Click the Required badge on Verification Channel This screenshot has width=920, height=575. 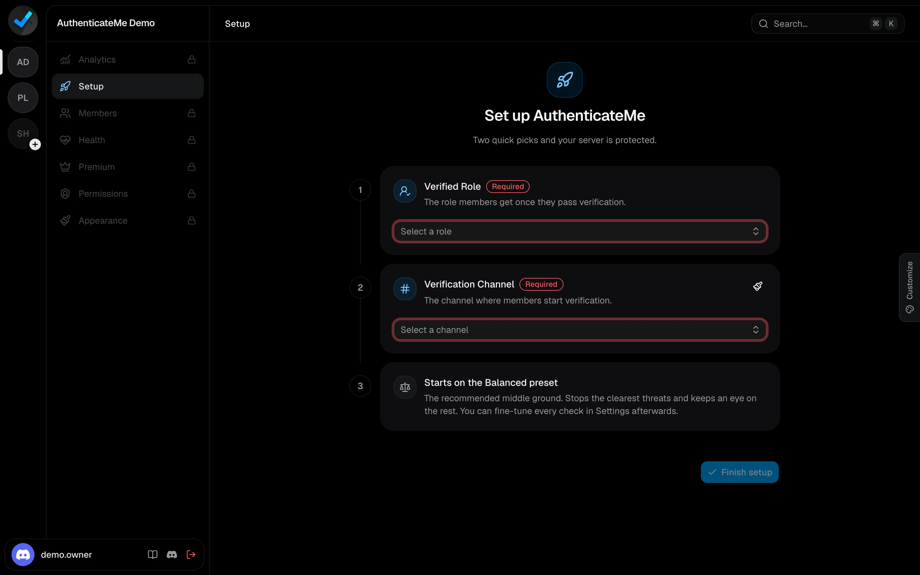click(541, 284)
